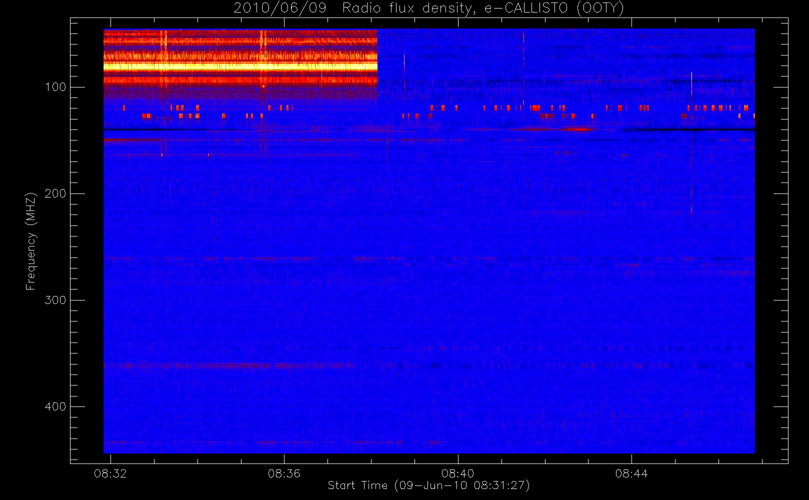The image size is (809, 500).
Task: Click the '200' frequency tick label
Action: 55,193
